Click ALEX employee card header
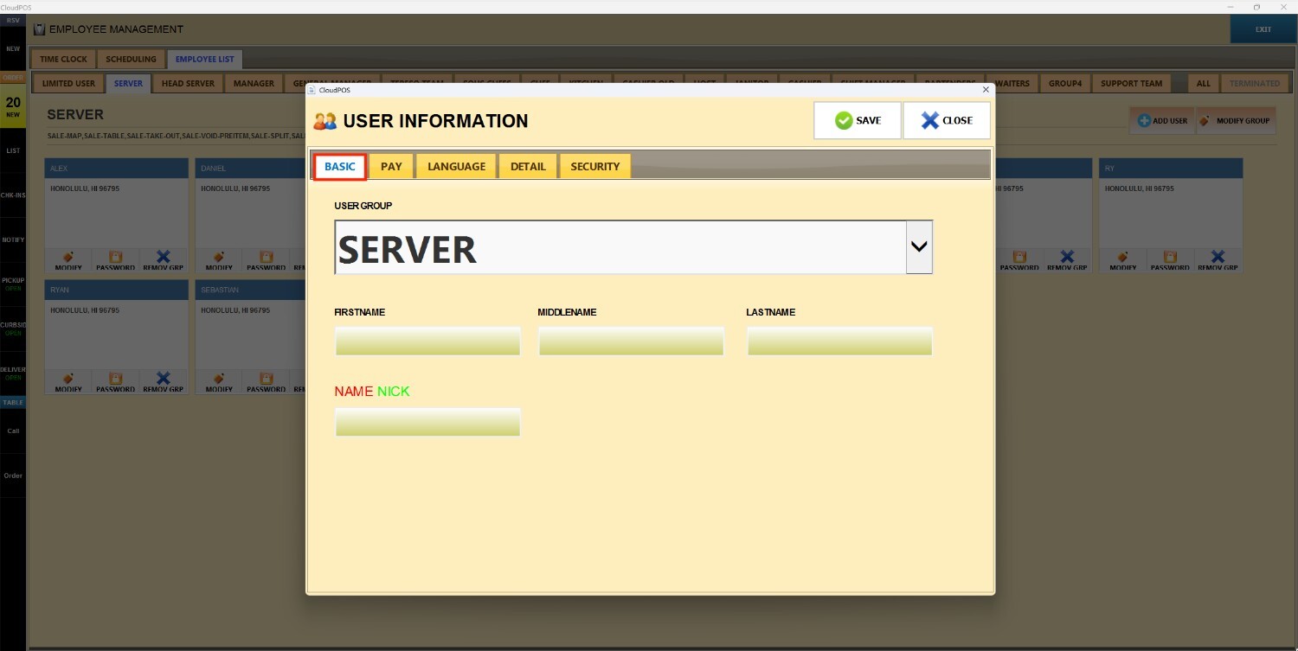Viewport: 1298px width, 651px height. click(x=117, y=168)
